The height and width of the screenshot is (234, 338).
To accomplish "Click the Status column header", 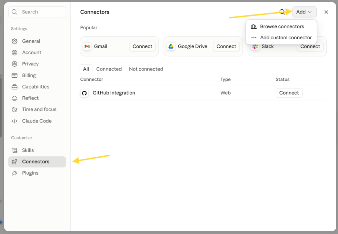I will pyautogui.click(x=283, y=80).
